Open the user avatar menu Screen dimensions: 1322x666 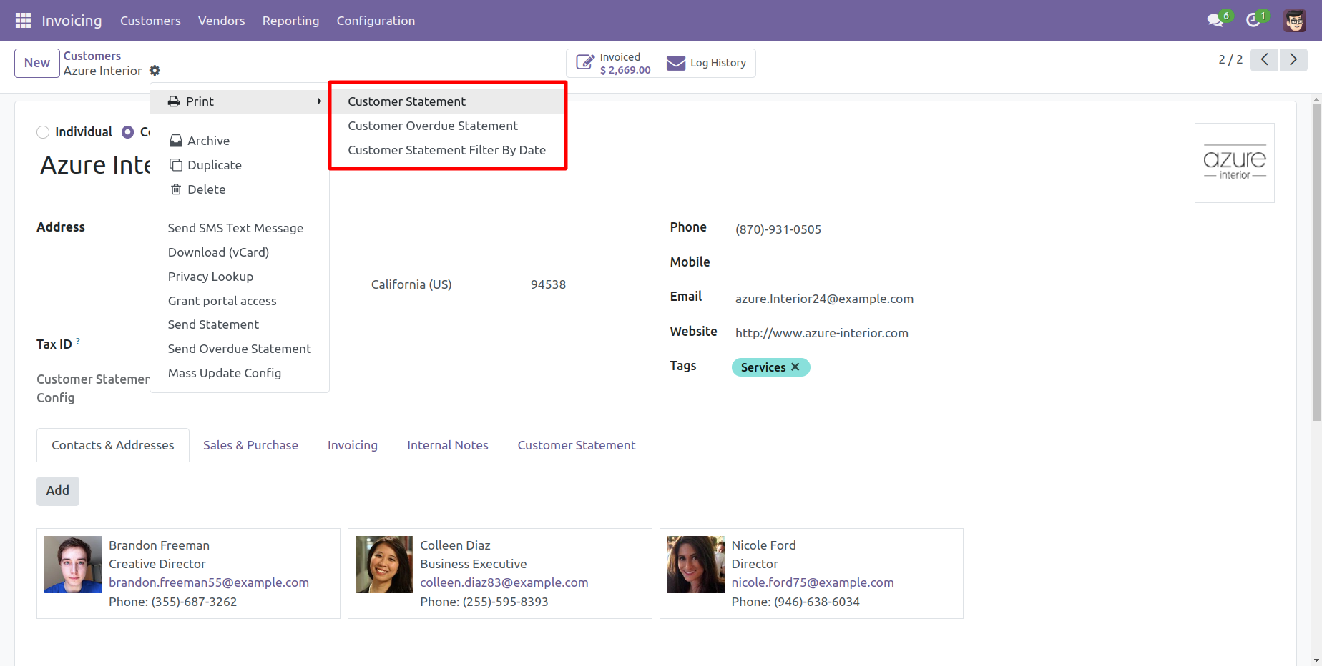[x=1295, y=21]
